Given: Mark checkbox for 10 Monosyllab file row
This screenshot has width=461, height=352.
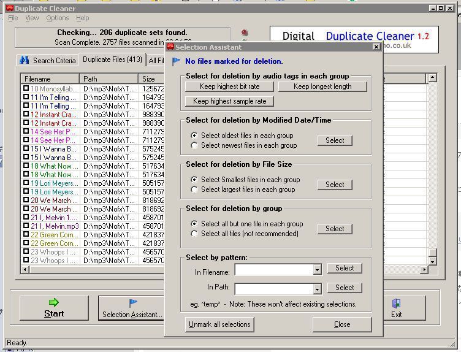Looking at the screenshot, I should tap(26, 89).
